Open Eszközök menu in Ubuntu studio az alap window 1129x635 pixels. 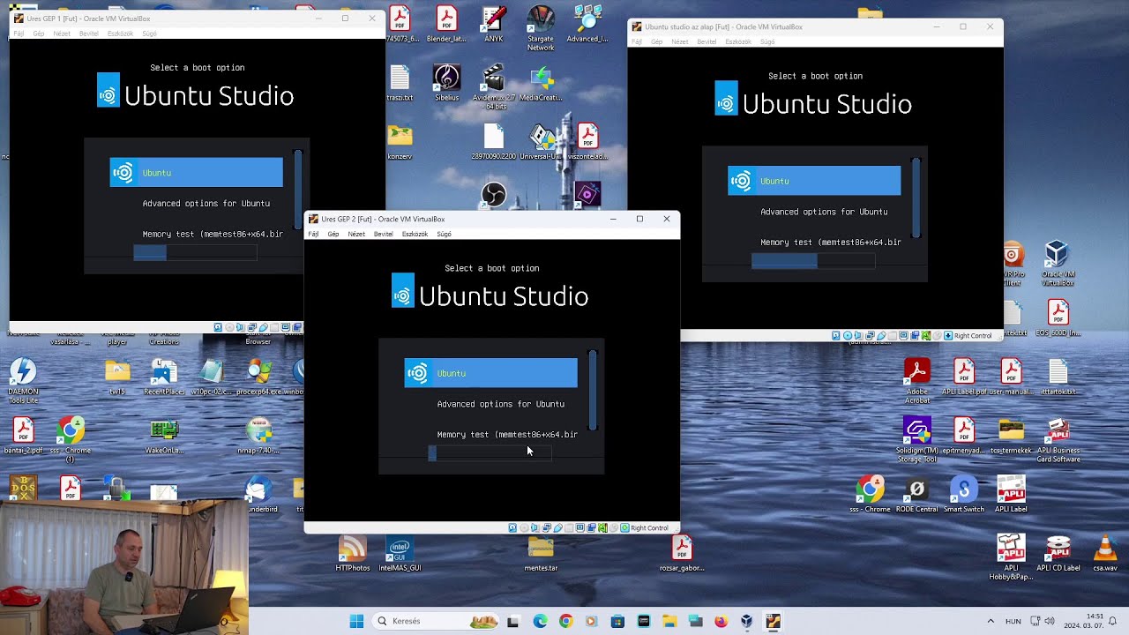[738, 41]
